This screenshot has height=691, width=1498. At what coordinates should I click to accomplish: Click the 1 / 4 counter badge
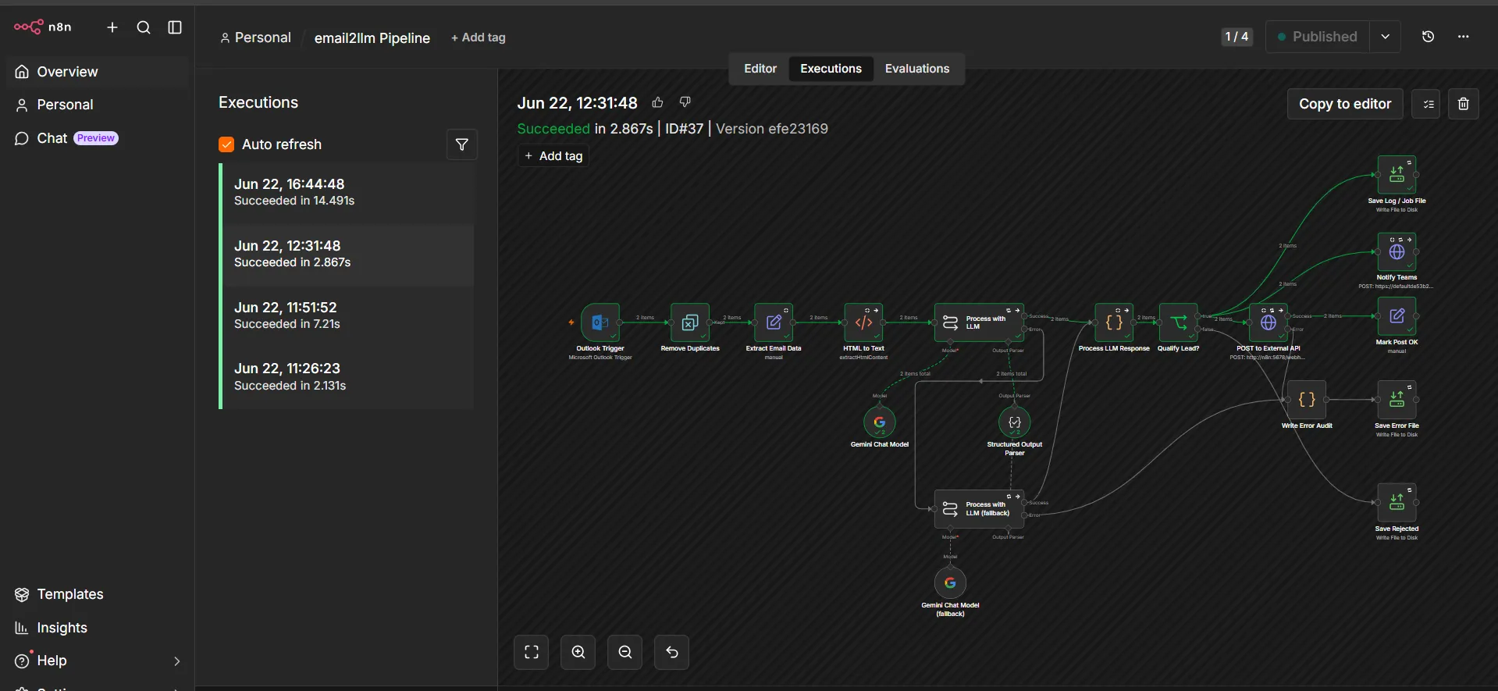pos(1237,37)
